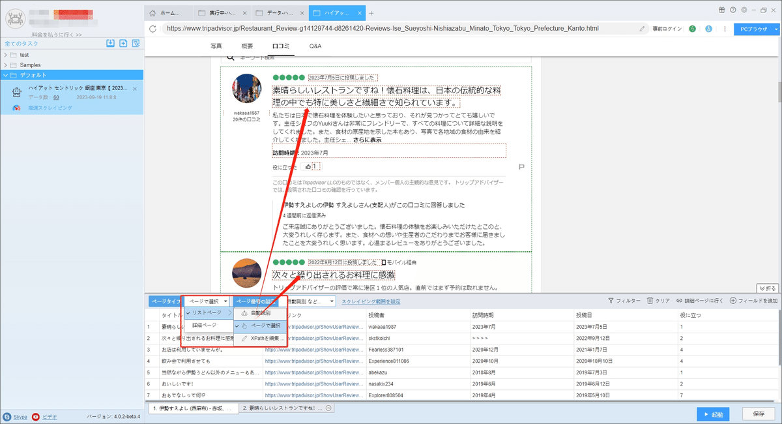Screen dimensions: 782x424
Task: Open the 写真 tab on the page
Action: (x=216, y=46)
